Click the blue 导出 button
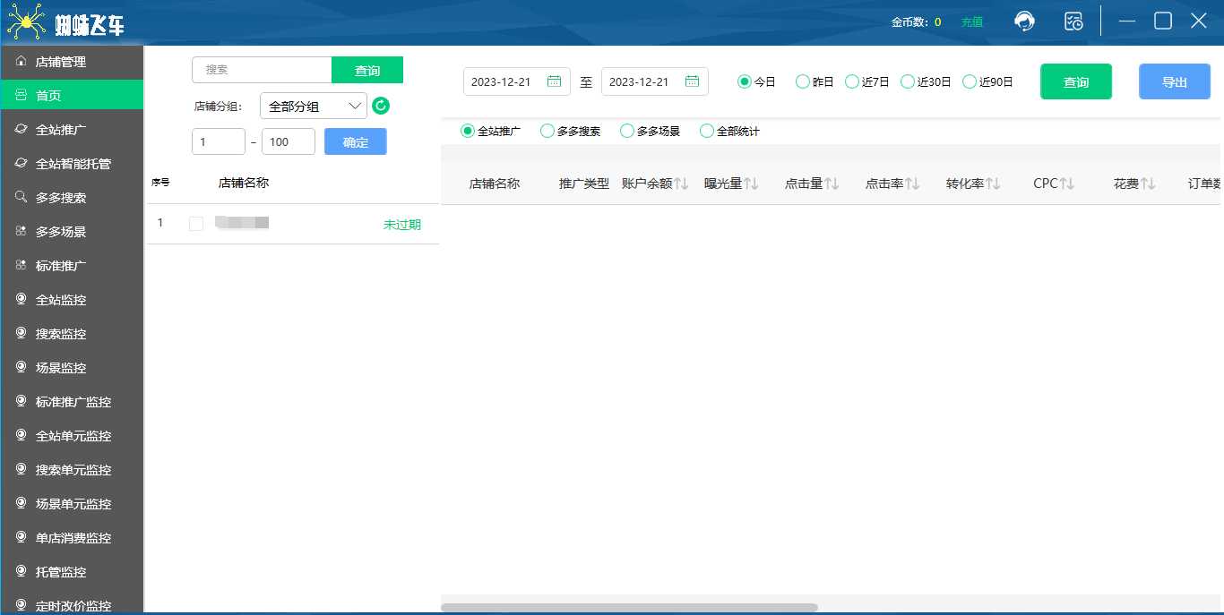The image size is (1224, 615). 1175,81
